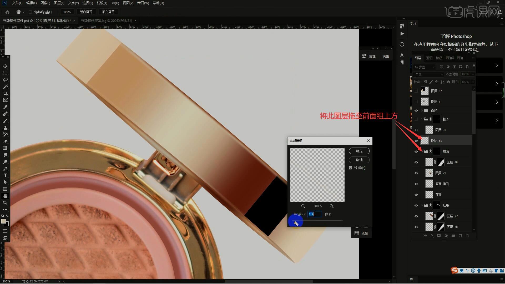Click 确定 in Gaussian Blur dialog
Screen dimensions: 505x284
(x=359, y=151)
